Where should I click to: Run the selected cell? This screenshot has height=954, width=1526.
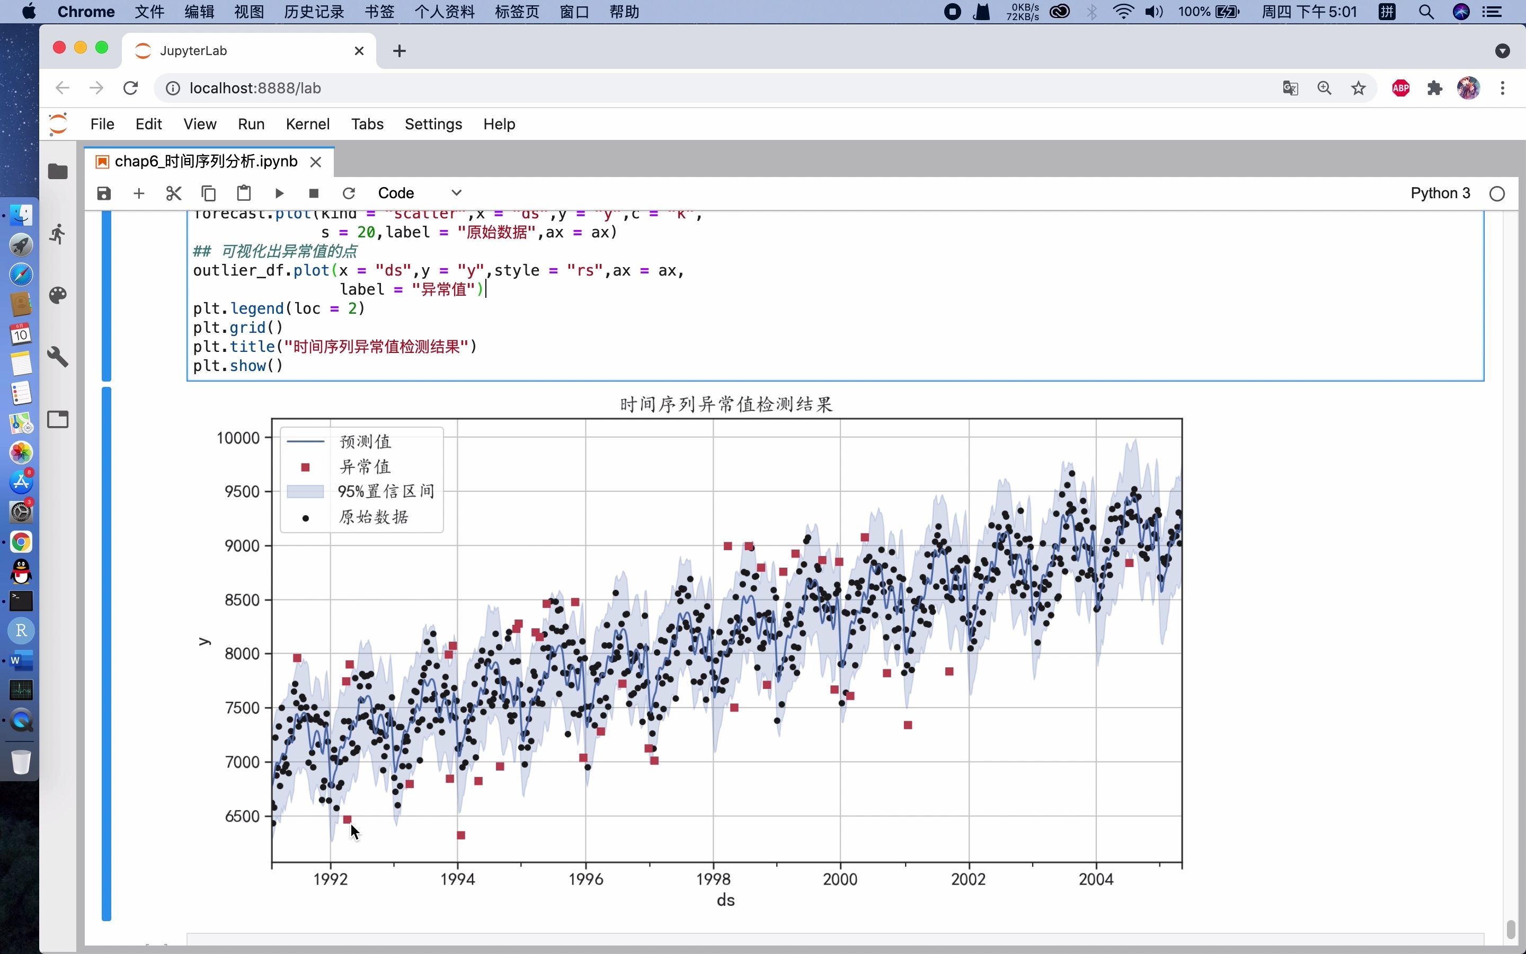coord(279,193)
